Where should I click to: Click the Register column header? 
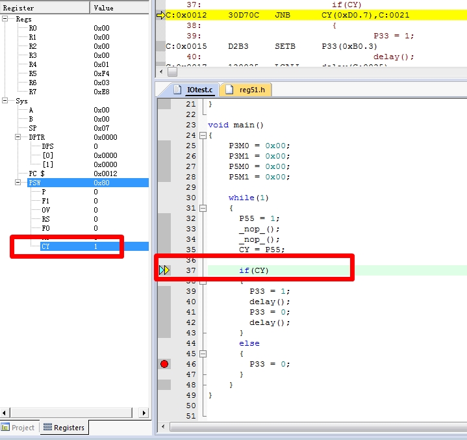click(x=45, y=8)
